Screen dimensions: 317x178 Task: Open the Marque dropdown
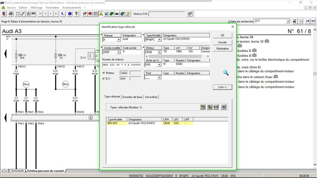tap(119, 40)
